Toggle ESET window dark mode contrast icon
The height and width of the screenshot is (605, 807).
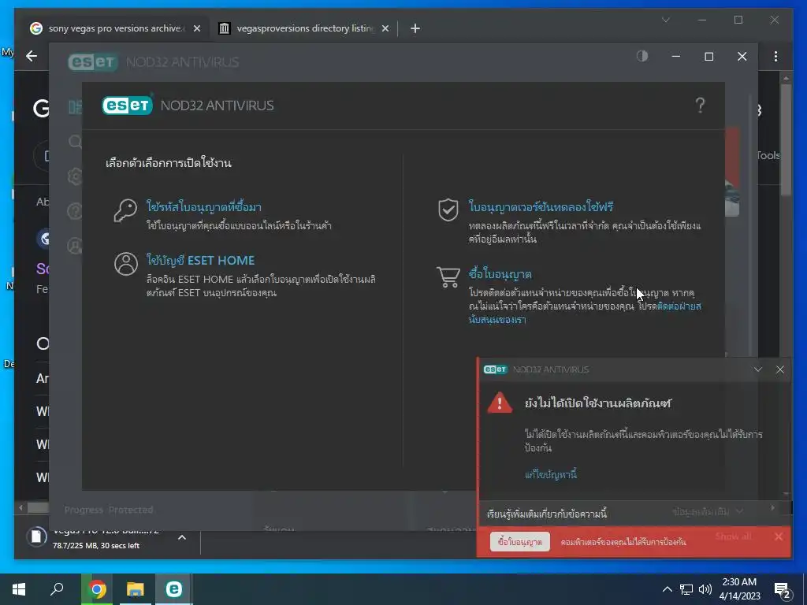coord(642,56)
